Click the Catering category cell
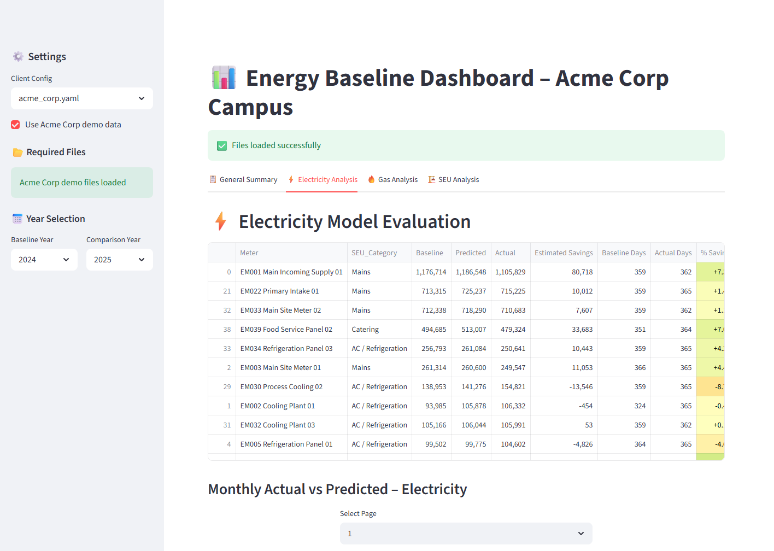This screenshot has height=551, width=774. [x=379, y=329]
